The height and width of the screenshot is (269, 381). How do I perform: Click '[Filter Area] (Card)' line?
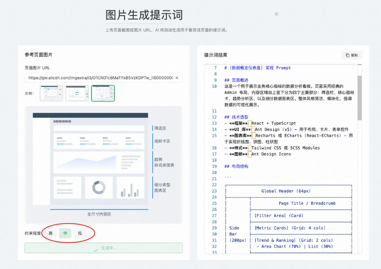279,216
